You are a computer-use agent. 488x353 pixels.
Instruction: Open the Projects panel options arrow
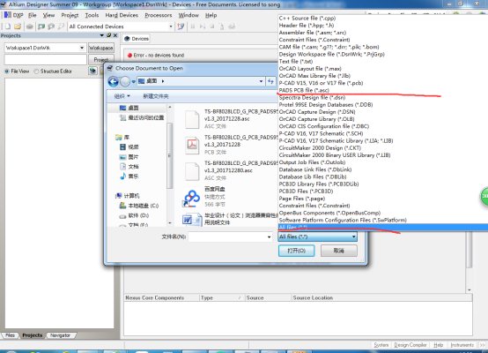pyautogui.click(x=102, y=35)
